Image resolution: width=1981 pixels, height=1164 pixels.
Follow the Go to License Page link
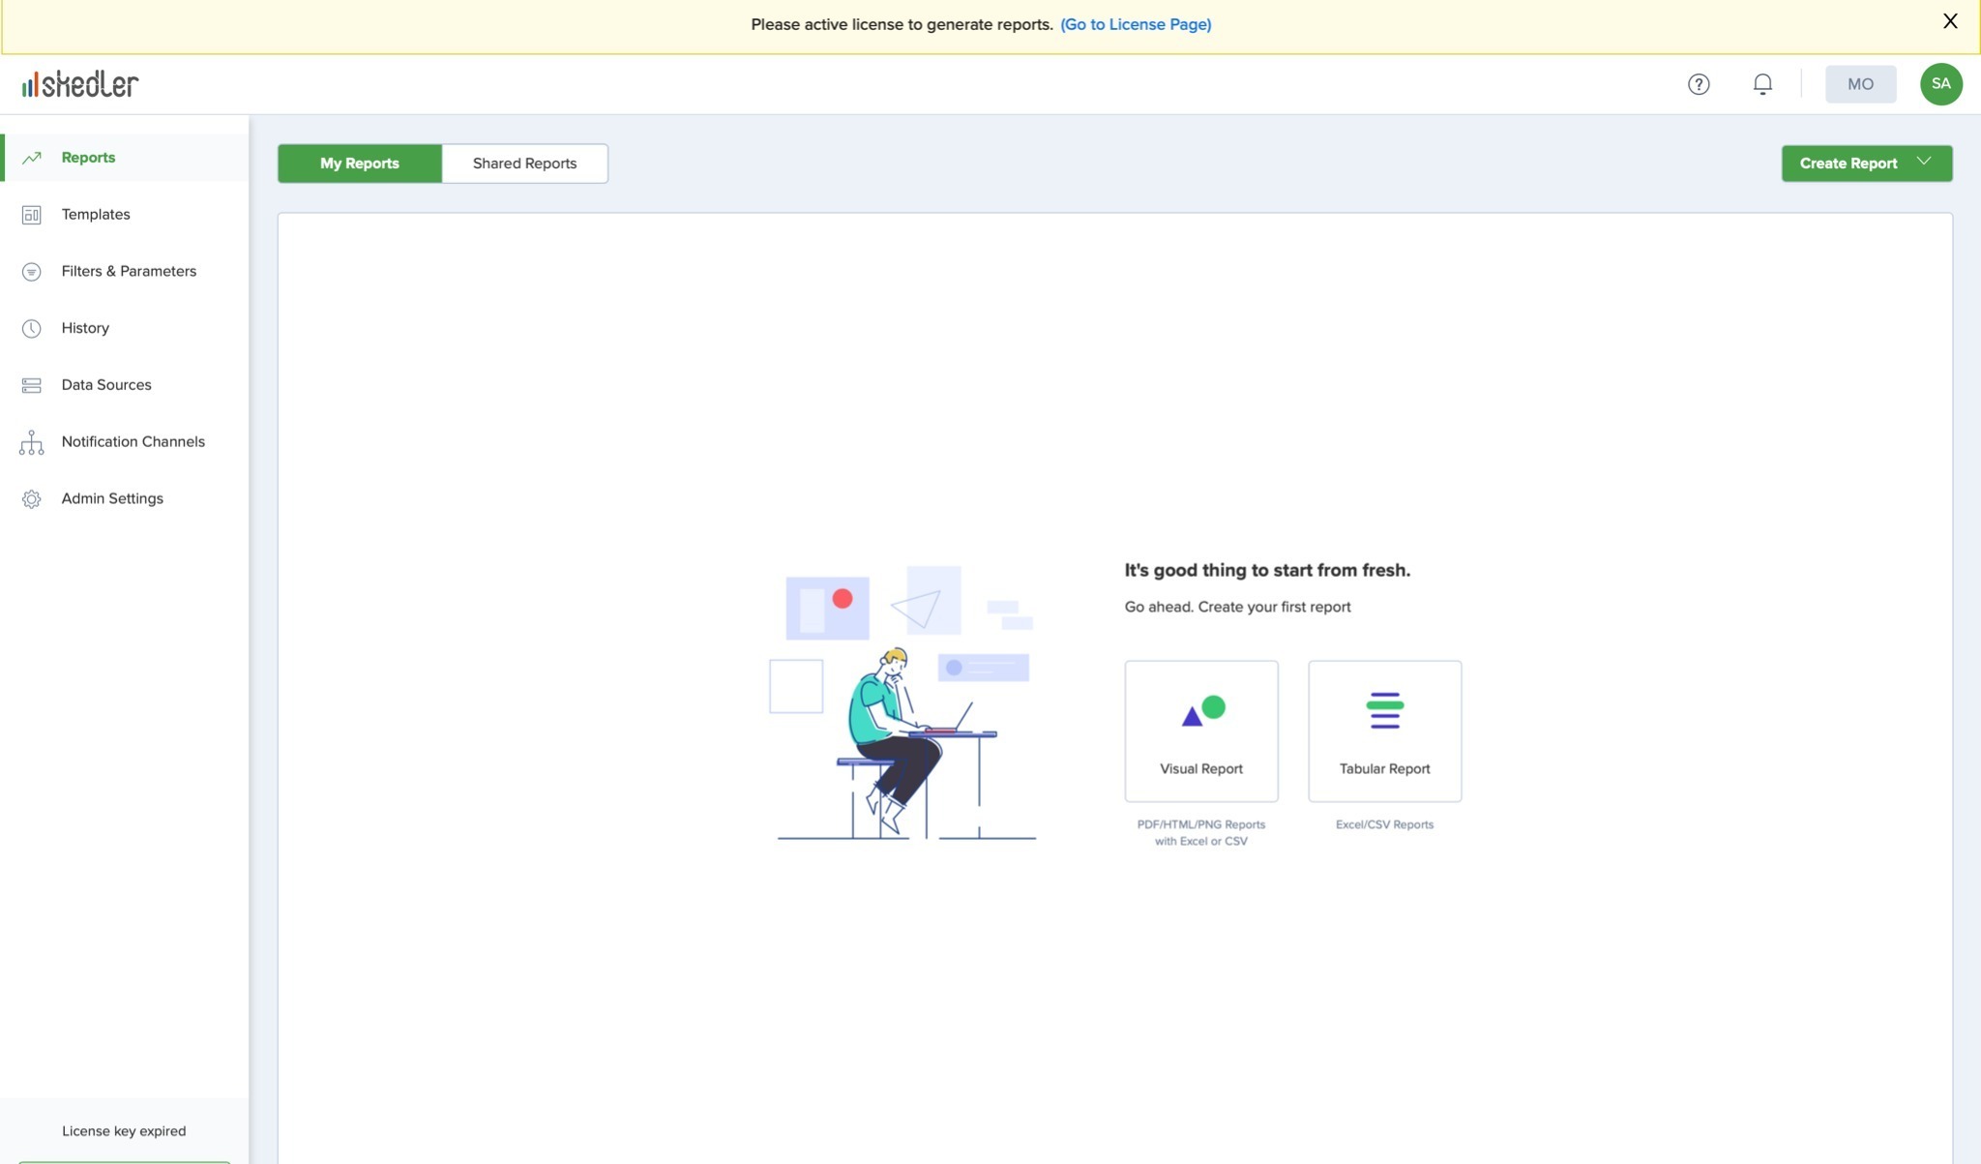click(1136, 25)
